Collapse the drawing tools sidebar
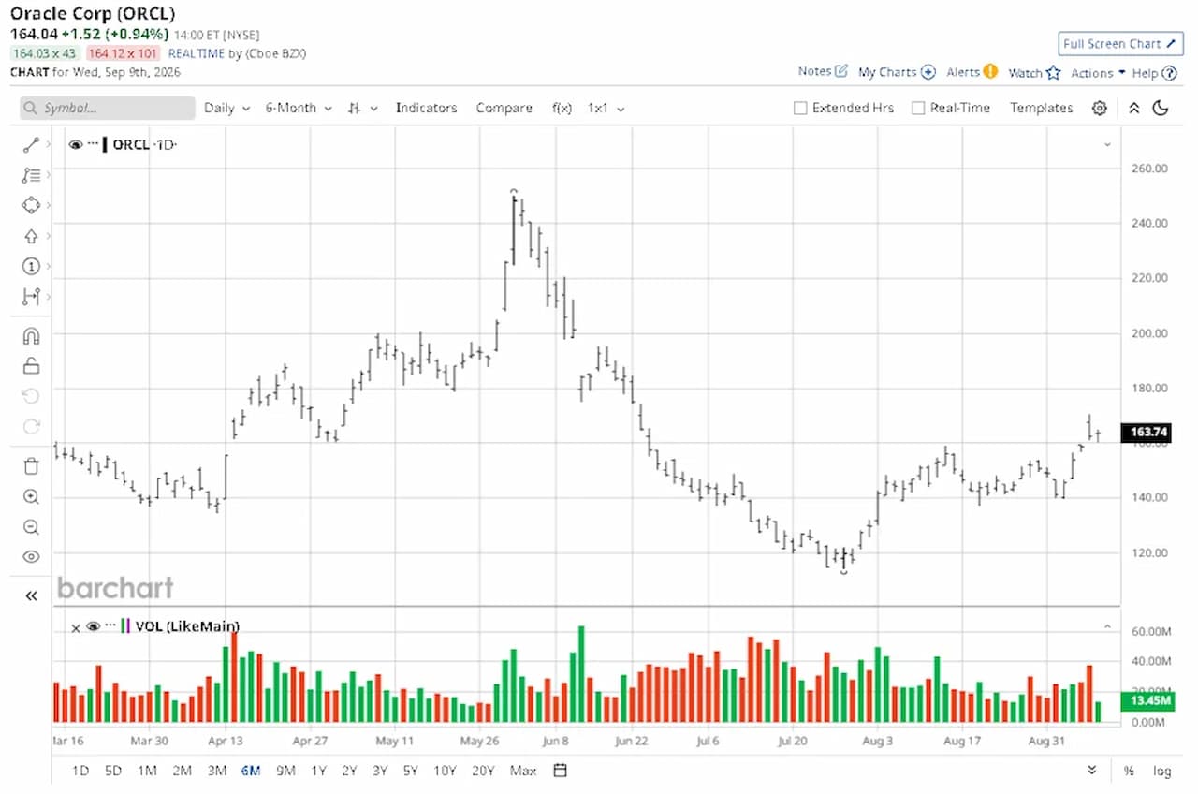1198x794 pixels. [31, 595]
